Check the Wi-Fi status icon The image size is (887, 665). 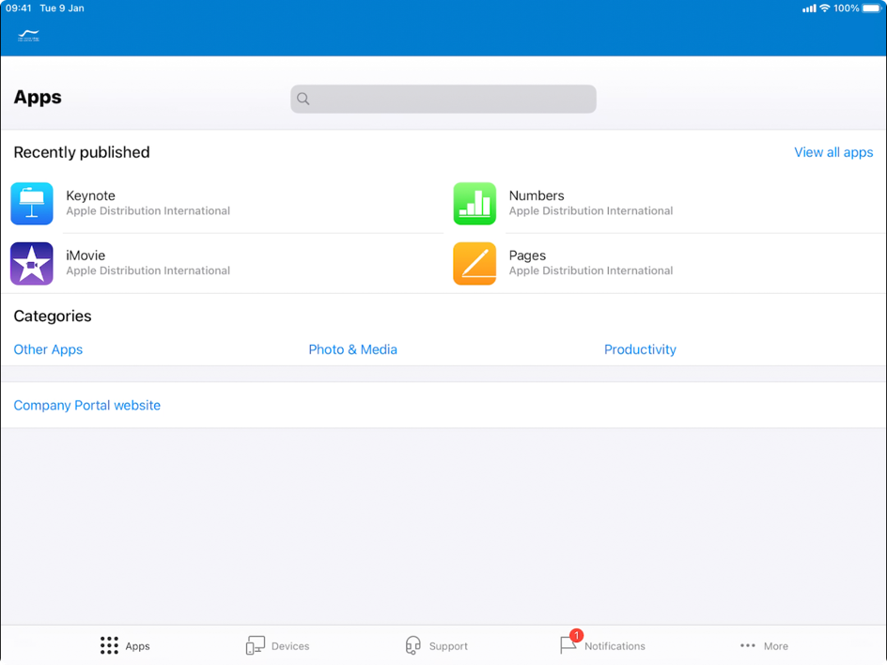pos(825,8)
